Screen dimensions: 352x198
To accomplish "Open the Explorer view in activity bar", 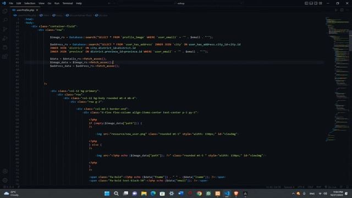I will coord(5,11).
